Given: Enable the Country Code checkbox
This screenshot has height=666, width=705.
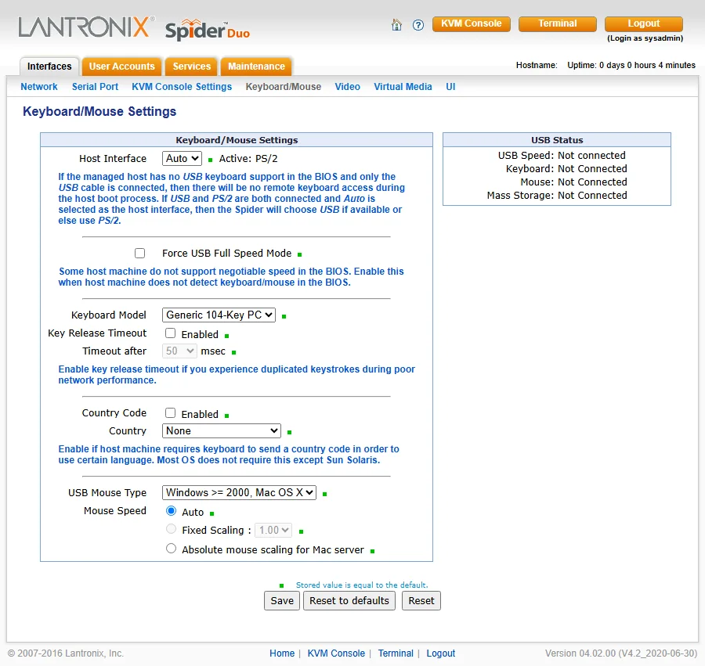Looking at the screenshot, I should tap(171, 412).
